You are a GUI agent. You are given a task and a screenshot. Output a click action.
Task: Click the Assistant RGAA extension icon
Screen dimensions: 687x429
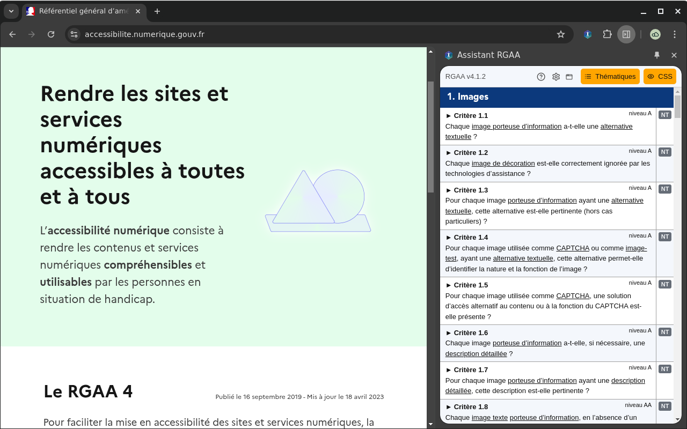(x=587, y=34)
